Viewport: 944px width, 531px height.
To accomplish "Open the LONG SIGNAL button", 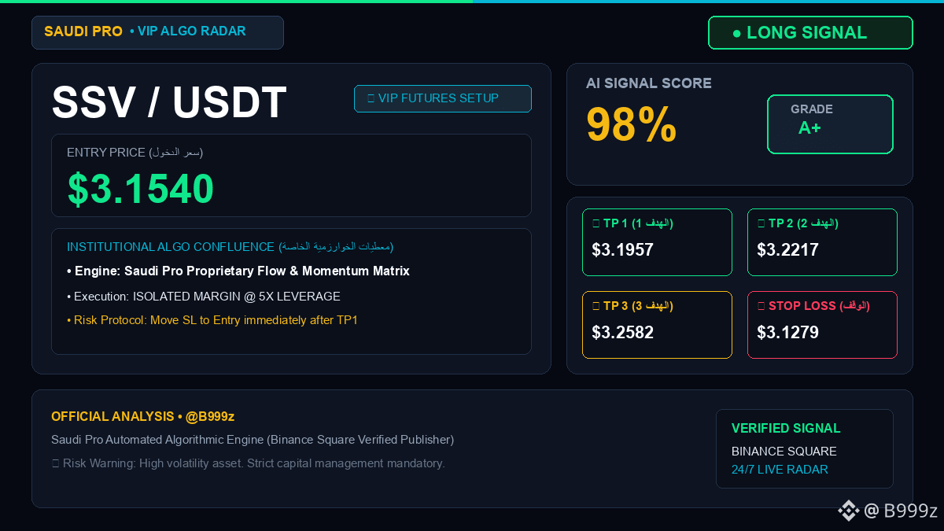I will tap(810, 33).
